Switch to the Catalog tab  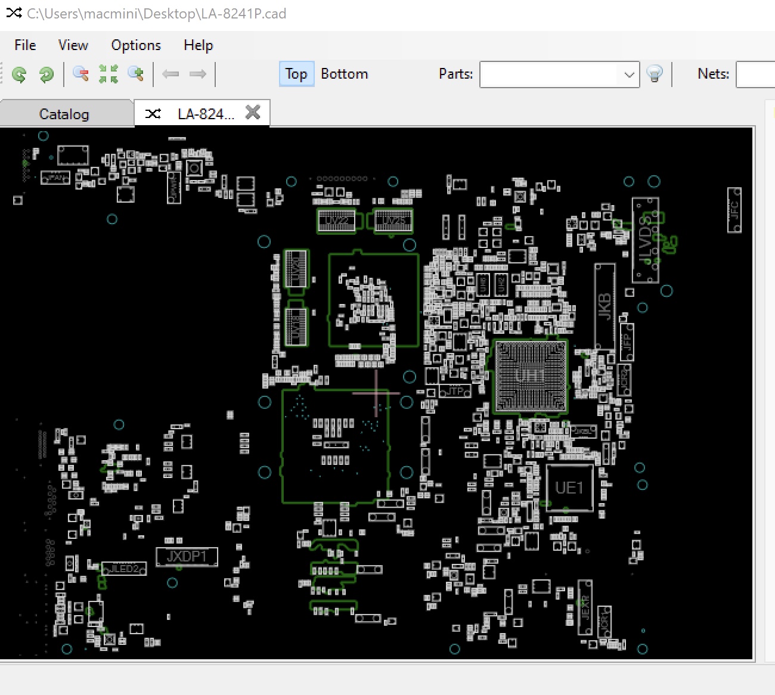click(x=64, y=114)
